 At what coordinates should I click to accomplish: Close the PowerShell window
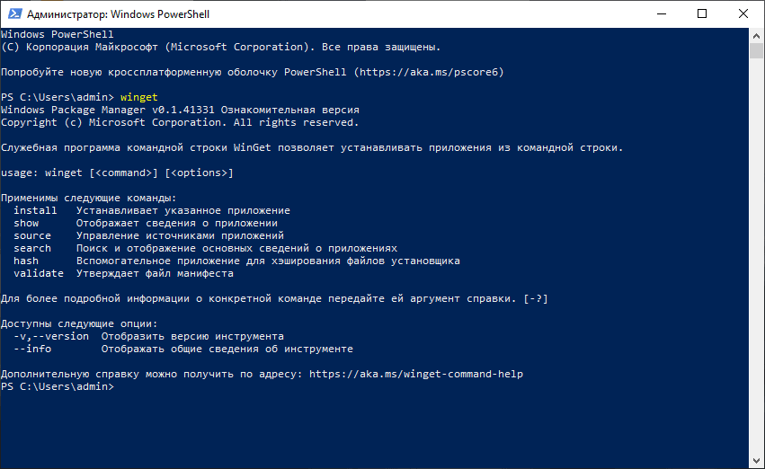[743, 13]
